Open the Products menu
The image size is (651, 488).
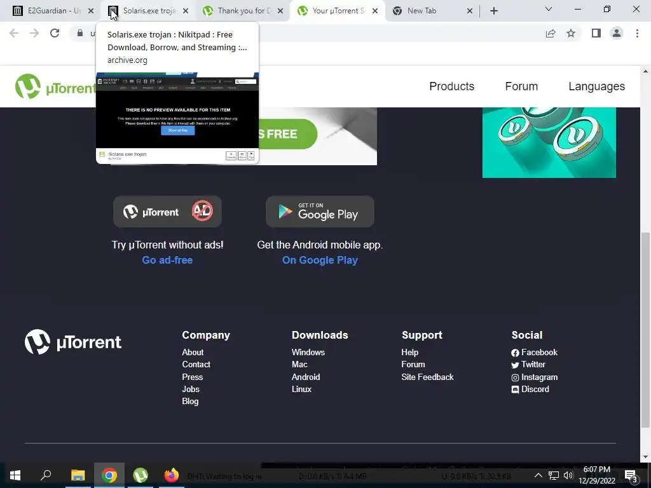tap(452, 86)
